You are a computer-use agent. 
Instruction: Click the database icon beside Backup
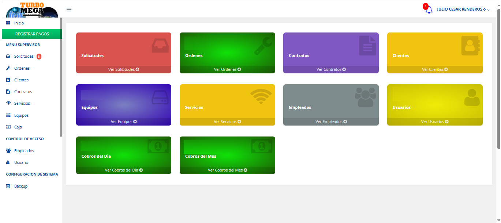[8, 186]
